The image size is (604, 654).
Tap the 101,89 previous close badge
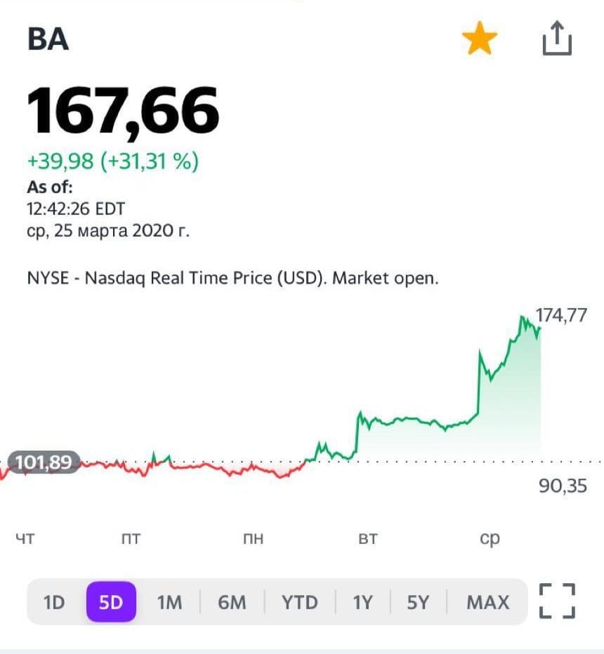pos(44,462)
